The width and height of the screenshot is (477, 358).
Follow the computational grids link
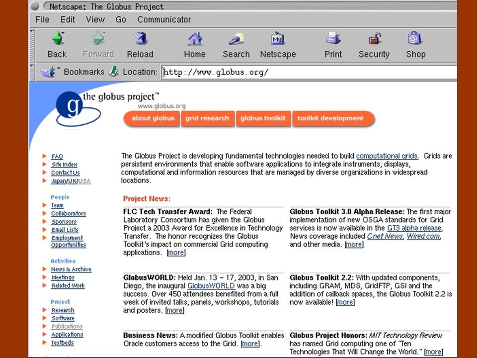387,156
